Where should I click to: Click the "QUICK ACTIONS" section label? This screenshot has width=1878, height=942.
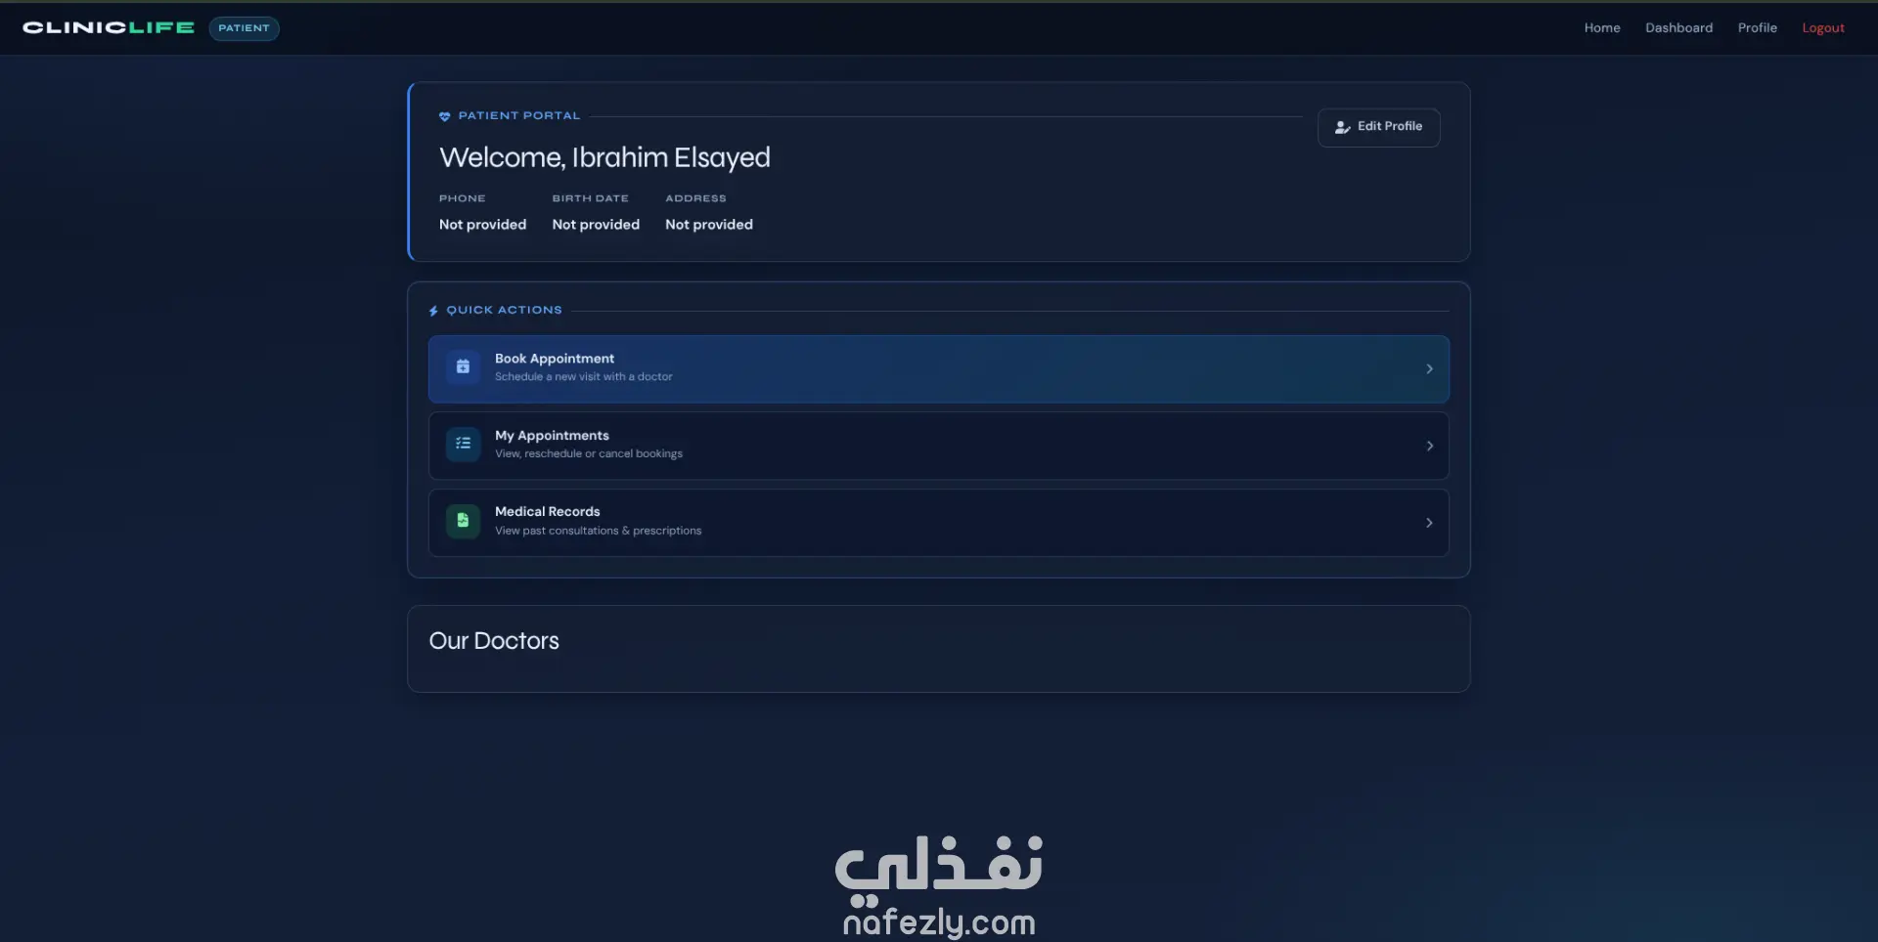504,310
